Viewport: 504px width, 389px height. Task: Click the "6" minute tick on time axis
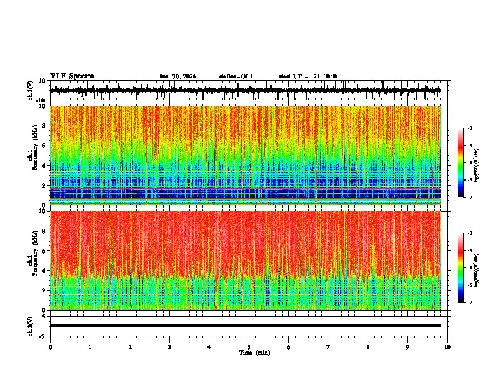click(x=289, y=347)
